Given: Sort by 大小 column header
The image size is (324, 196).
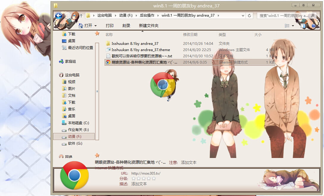Looking at the screenshot, I should (258, 35).
